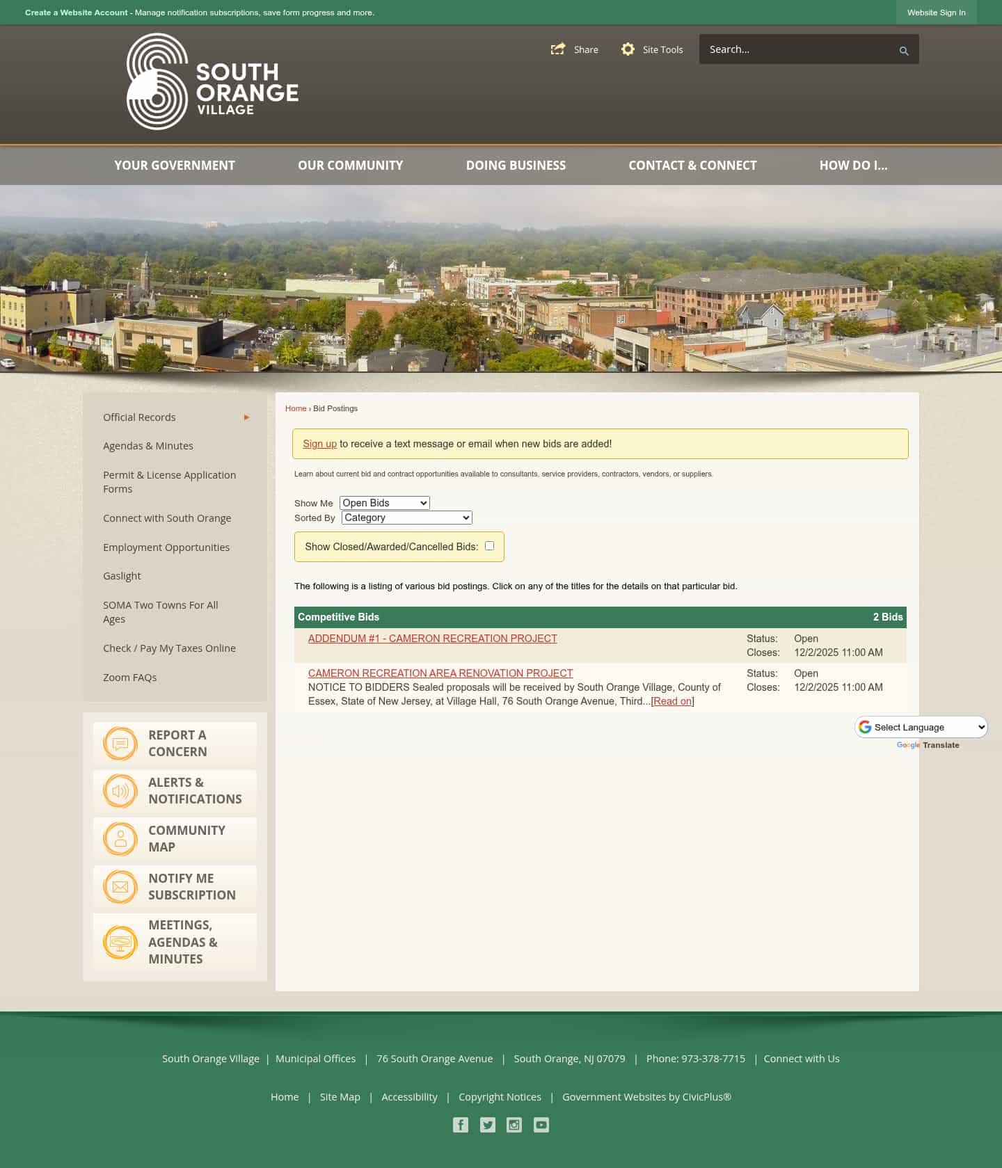Open Cameron Recreation Area Renovation Project bid
The width and height of the screenshot is (1002, 1168).
pyautogui.click(x=440, y=673)
